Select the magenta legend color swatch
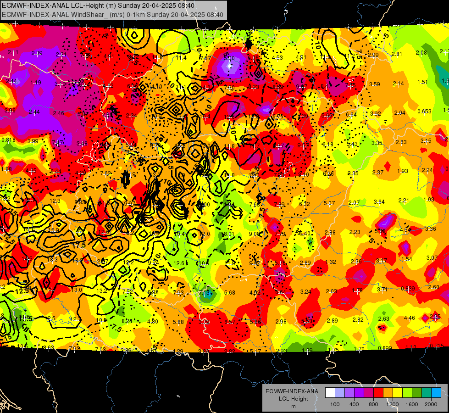 coord(369,393)
